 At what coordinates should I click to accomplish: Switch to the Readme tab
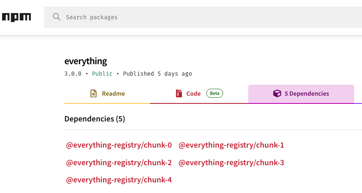(107, 94)
